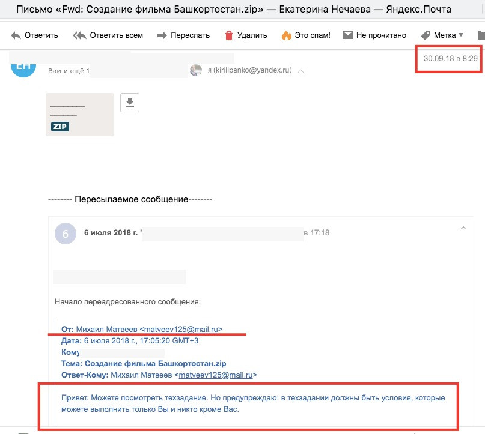Screen dimensions: 485x434
Task: Mark message as Не прочитано
Action: point(381,35)
